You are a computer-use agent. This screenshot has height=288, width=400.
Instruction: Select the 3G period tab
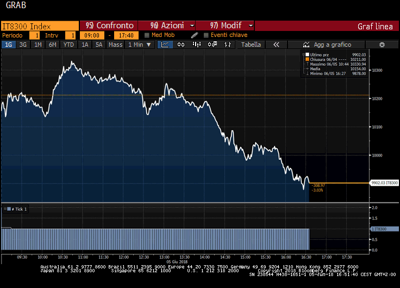[x=23, y=45]
